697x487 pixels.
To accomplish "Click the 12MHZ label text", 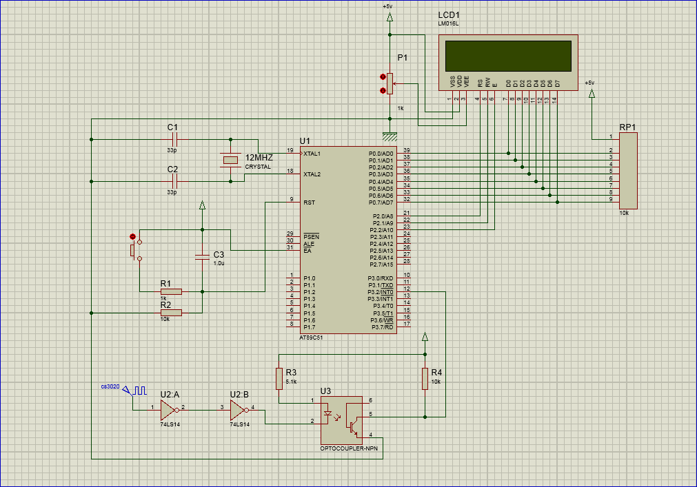I will tap(259, 158).
